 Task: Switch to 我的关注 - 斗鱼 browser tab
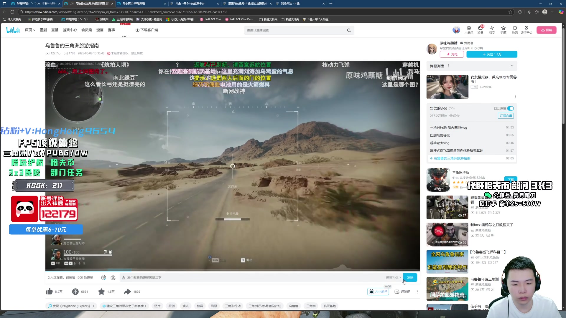click(300, 4)
